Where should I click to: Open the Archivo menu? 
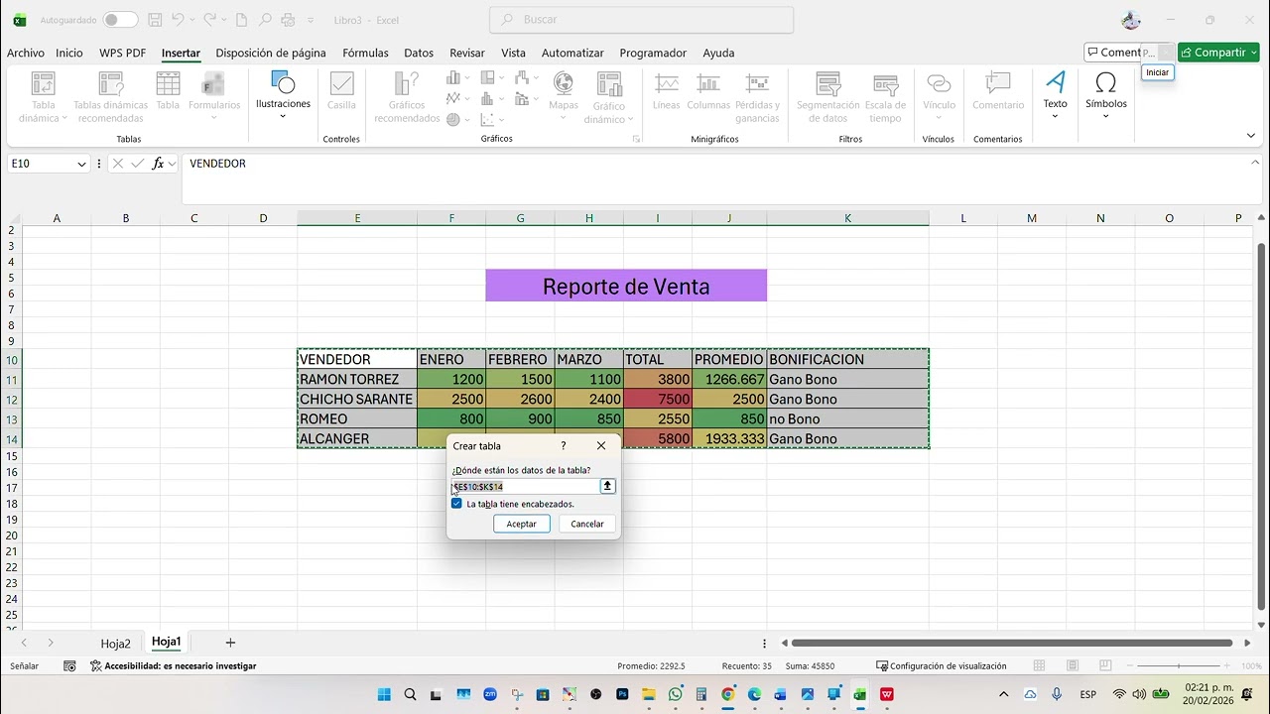(x=26, y=54)
